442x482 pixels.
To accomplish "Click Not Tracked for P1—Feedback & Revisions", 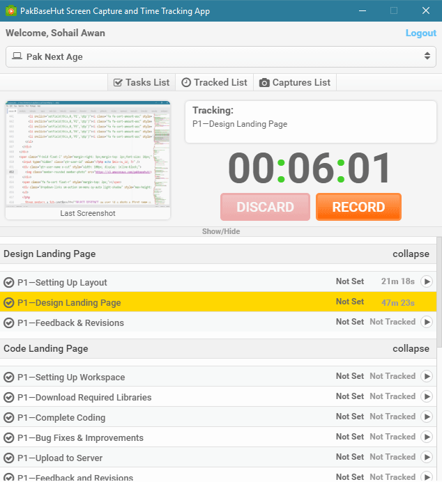I will click(x=393, y=322).
